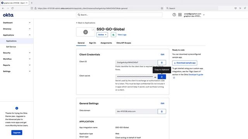This screenshot has width=248, height=139.
Task: Click the browser address bar
Action: point(97,8)
